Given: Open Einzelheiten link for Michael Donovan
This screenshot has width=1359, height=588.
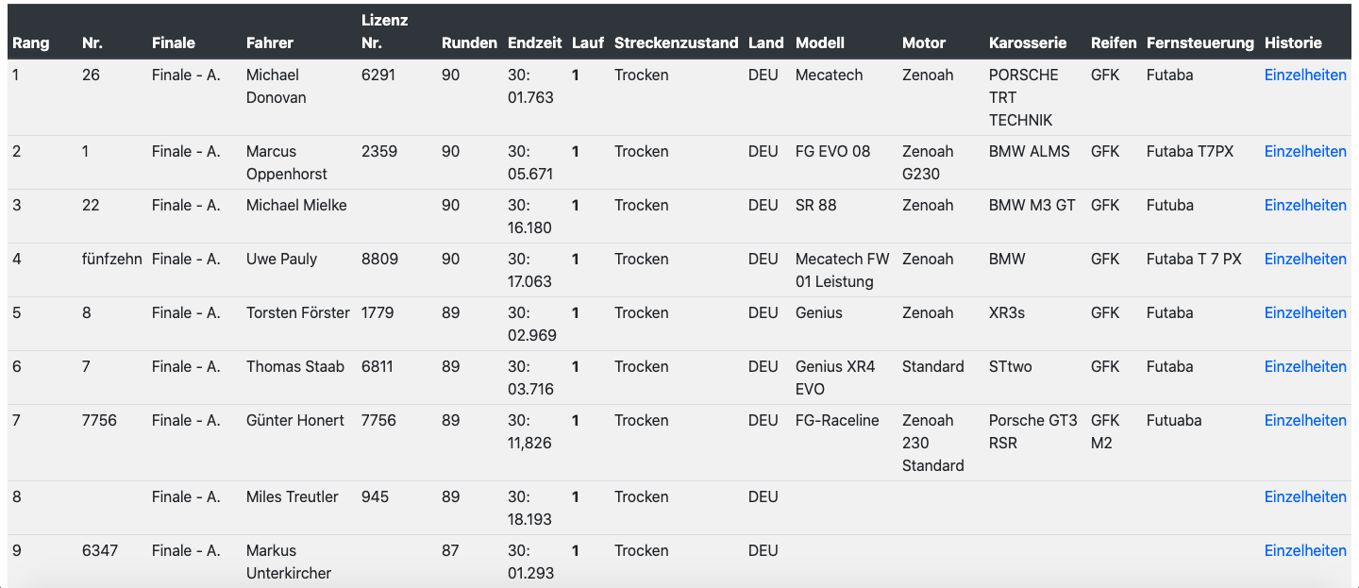Looking at the screenshot, I should (1305, 76).
